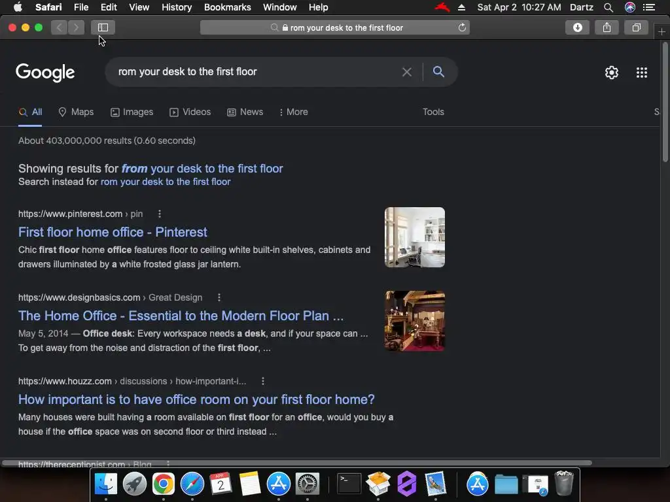Go forward with the Safari forward arrow
Screen dimensions: 670x502
click(76, 27)
